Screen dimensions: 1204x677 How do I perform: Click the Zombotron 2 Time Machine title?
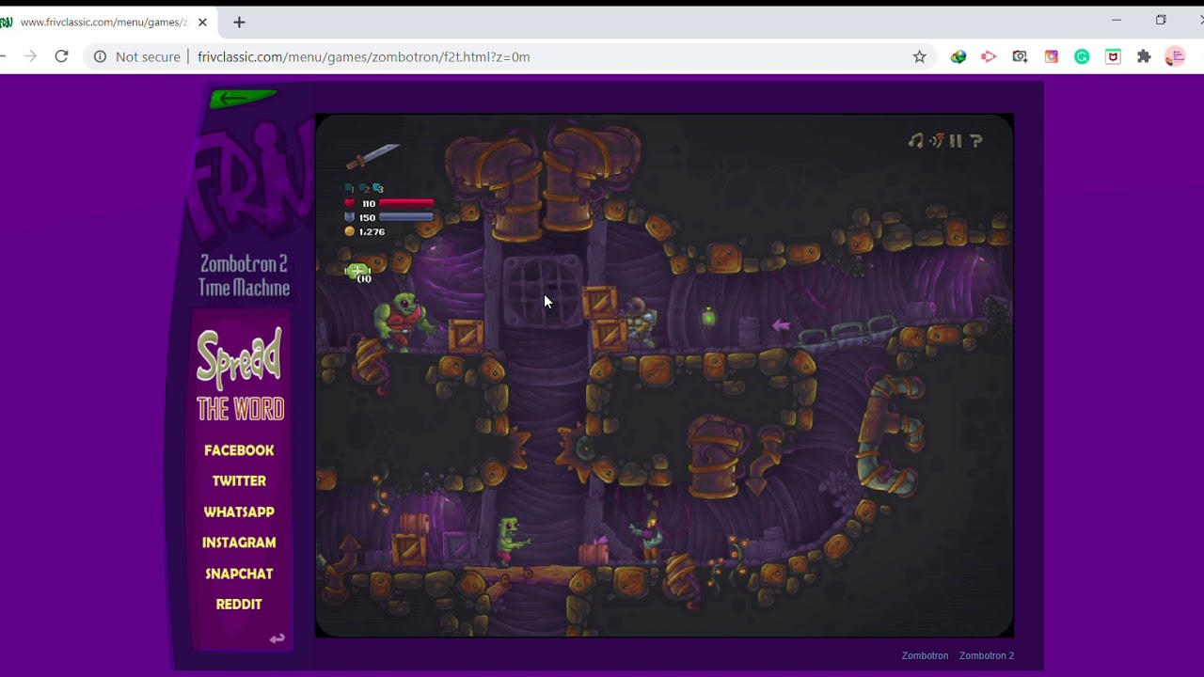point(244,276)
